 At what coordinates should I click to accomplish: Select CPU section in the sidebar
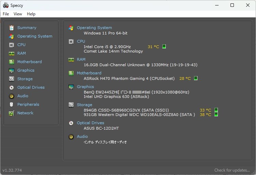coord(21,45)
